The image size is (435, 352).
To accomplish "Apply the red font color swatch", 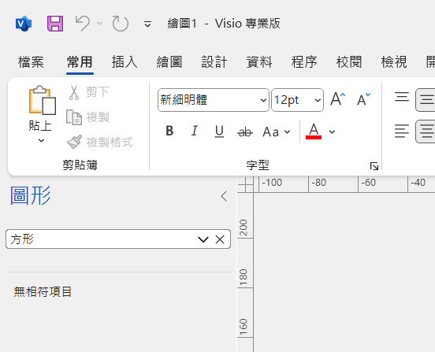I will click(x=314, y=132).
